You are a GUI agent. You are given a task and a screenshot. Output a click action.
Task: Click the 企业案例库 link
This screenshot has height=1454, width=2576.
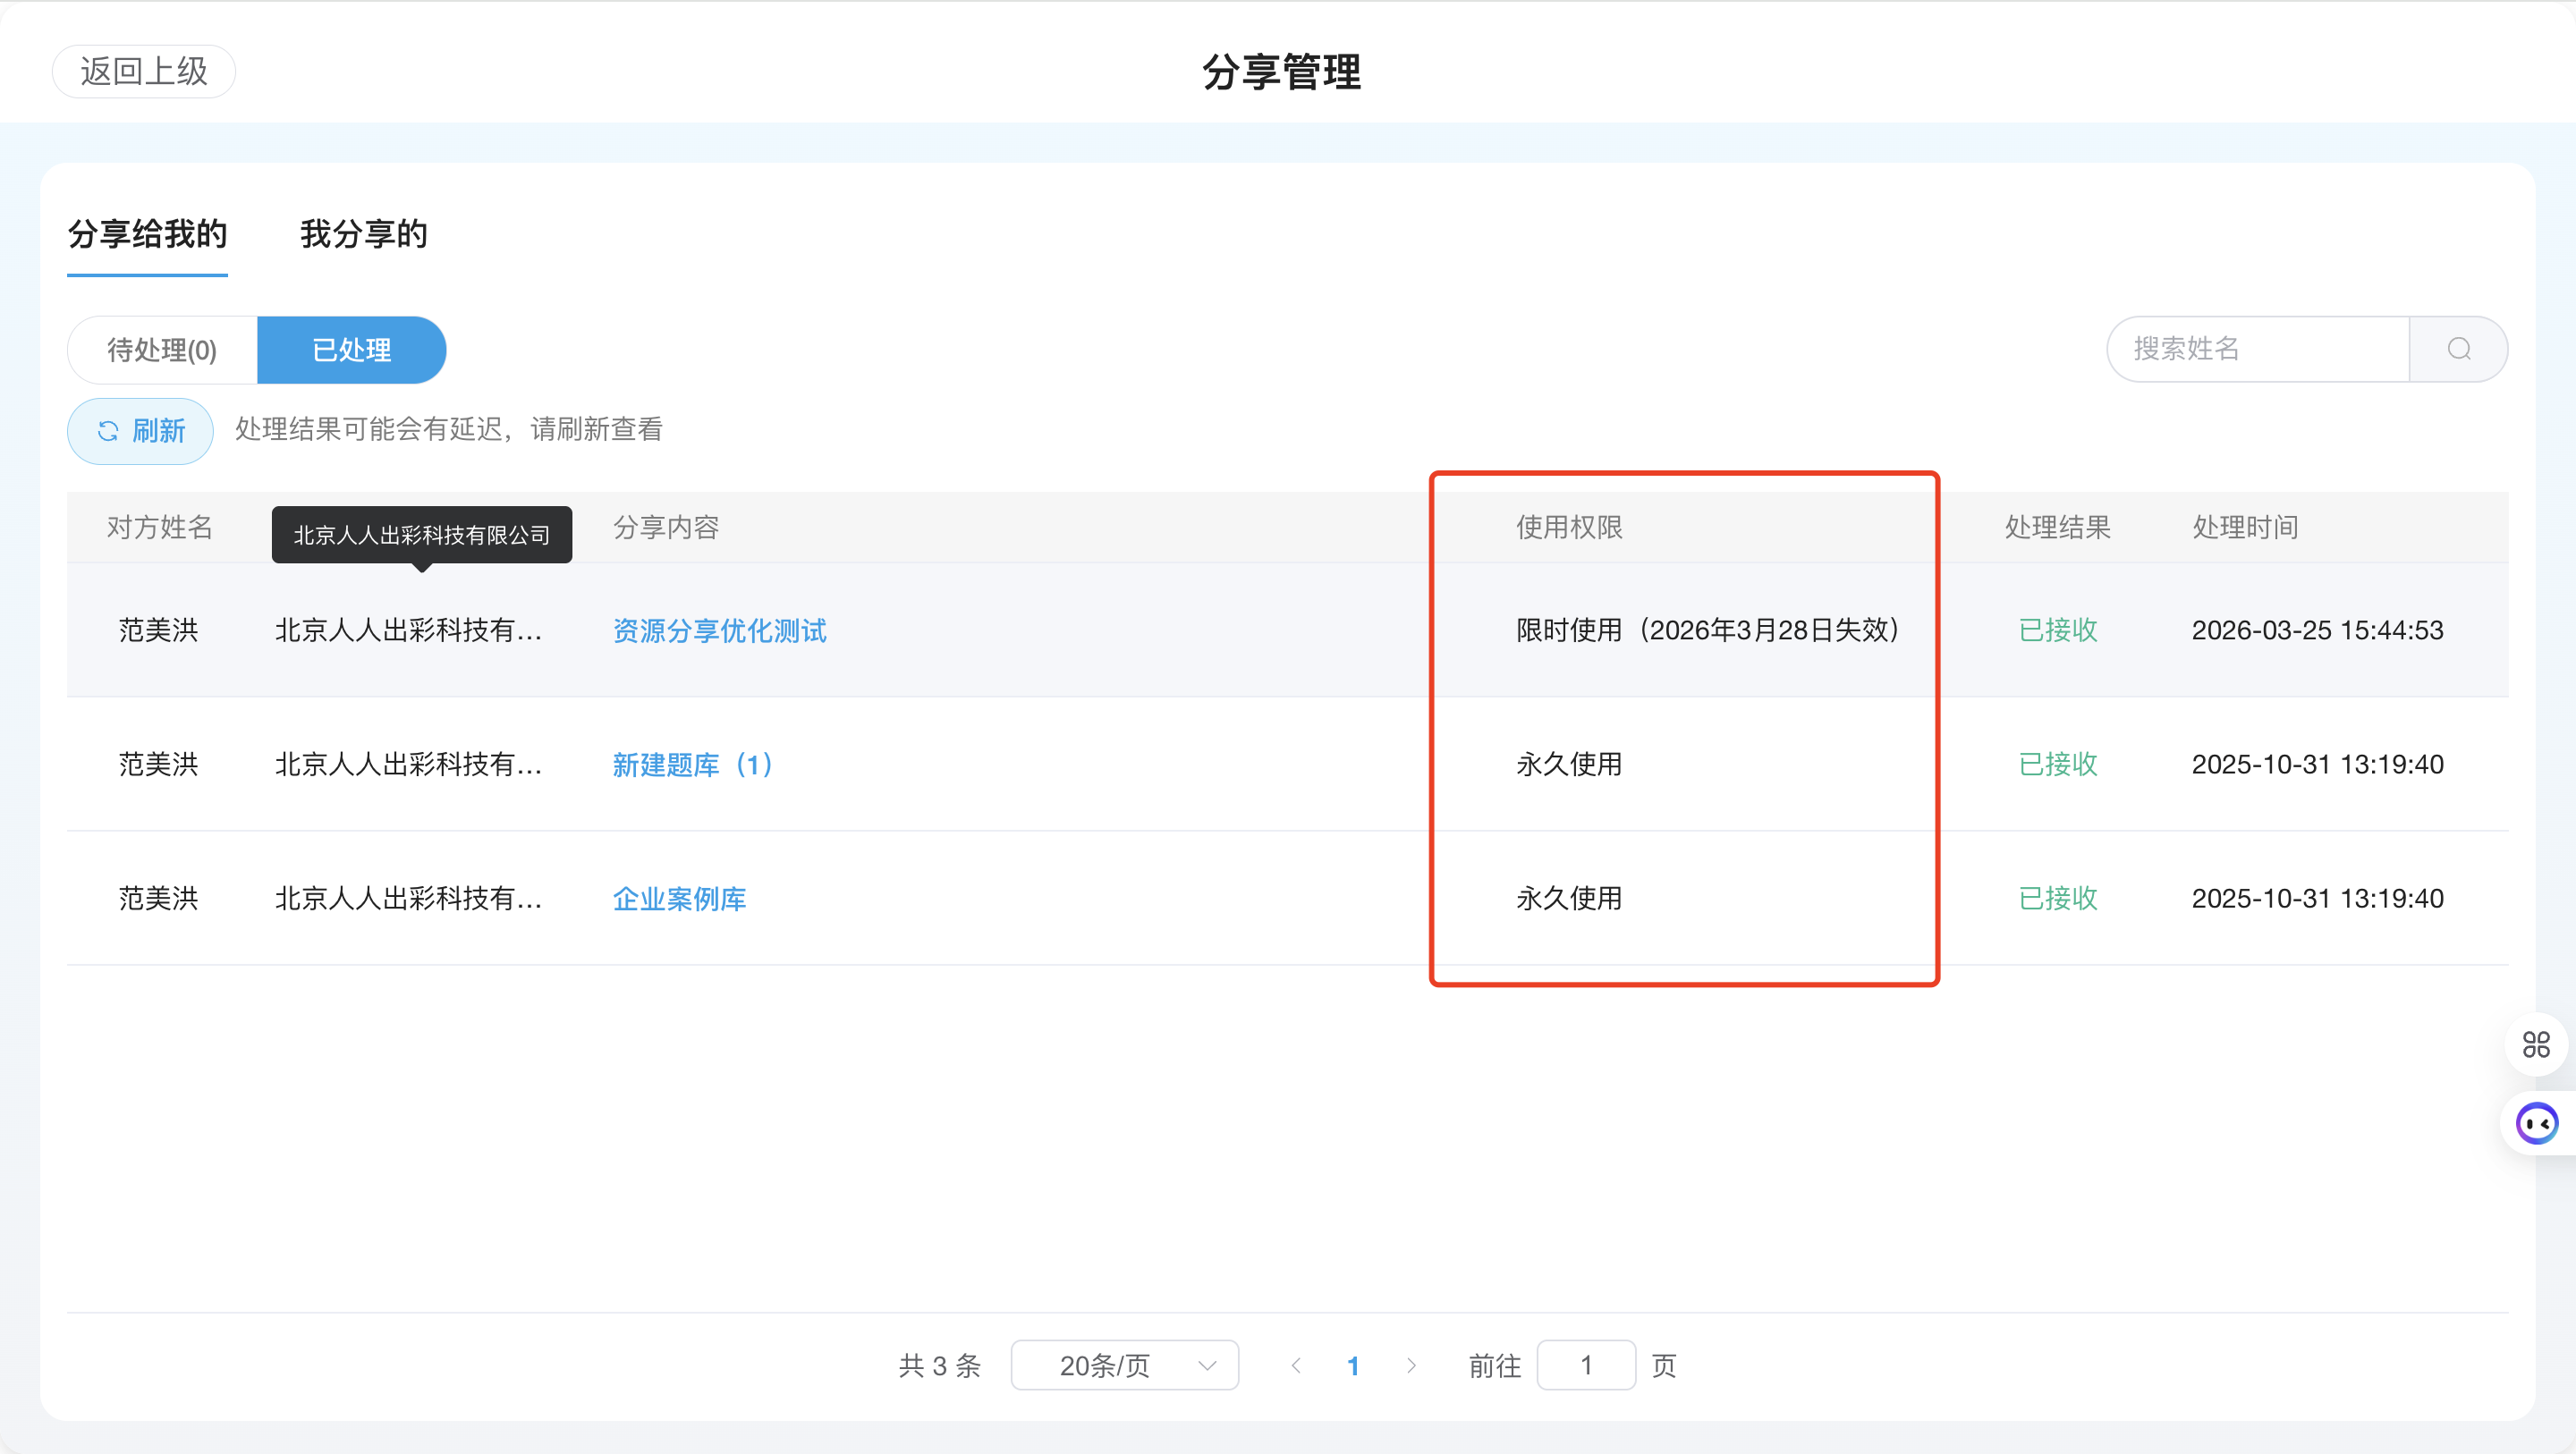[x=679, y=898]
